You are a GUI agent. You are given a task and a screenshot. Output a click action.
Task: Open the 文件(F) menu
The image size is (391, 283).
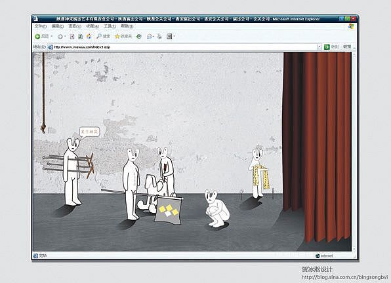click(x=41, y=26)
